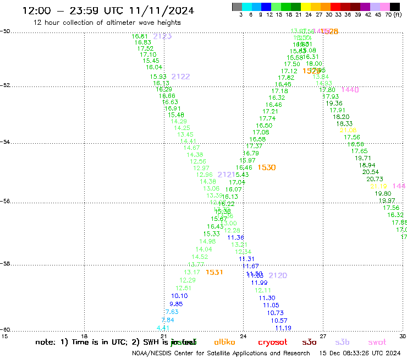Viewport: 407px width, 358px height.
Task: Click the wave height value 19.71
Action: coord(363,158)
